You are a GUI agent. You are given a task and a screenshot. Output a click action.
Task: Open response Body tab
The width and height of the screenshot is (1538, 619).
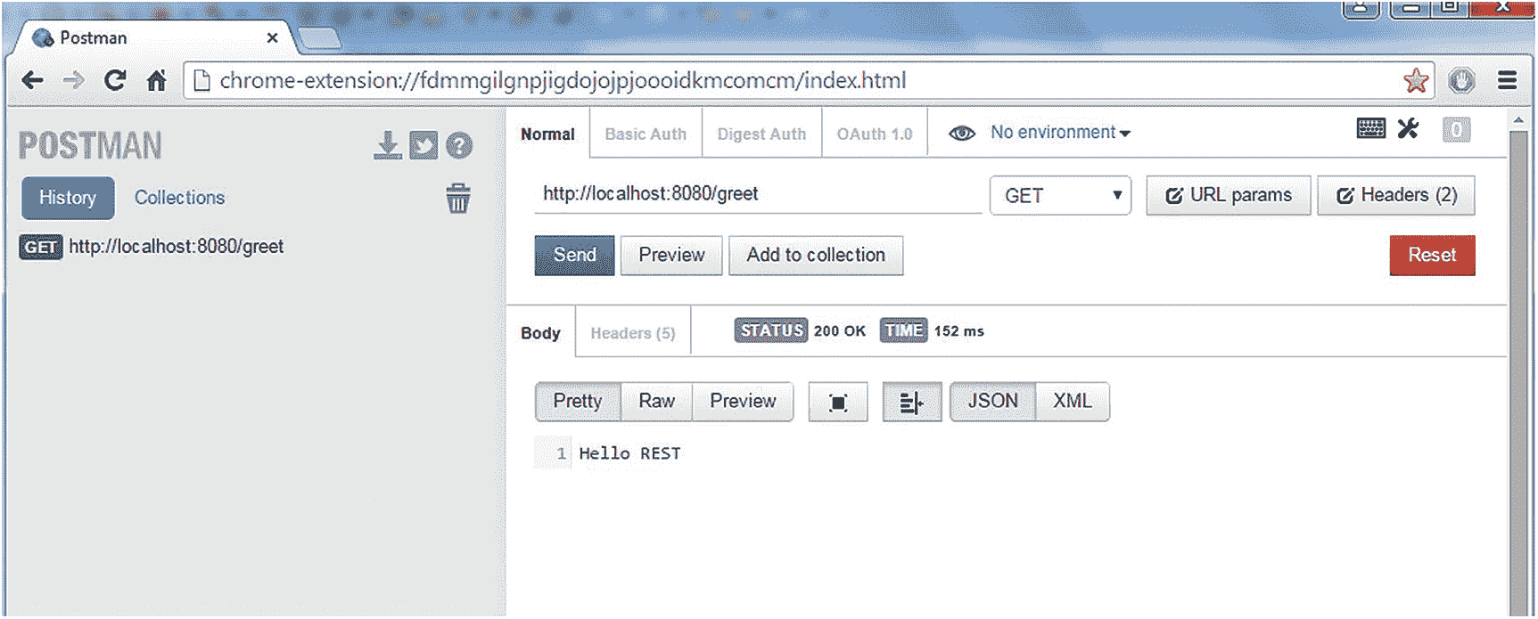[540, 333]
